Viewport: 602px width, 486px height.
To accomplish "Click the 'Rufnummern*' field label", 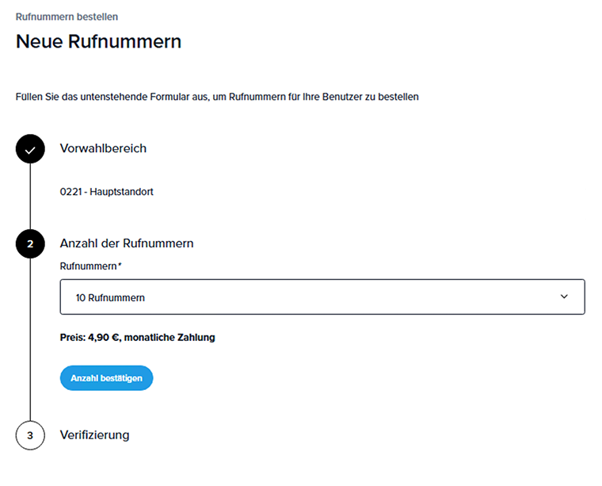I will click(88, 266).
